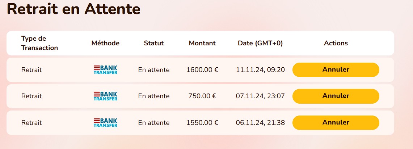413x149 pixels.
Task: Click the 1600.00 € amount
Action: pos(202,70)
